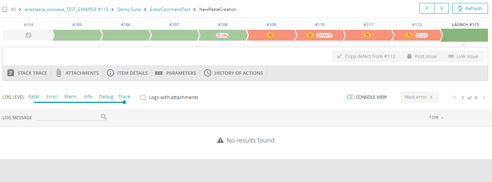This screenshot has width=492, height=182.
Task: Go to next log page arrow
Action: (x=484, y=97)
